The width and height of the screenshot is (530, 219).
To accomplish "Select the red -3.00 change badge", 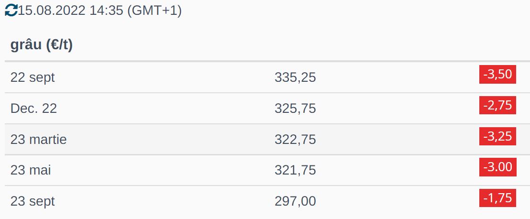I will [497, 167].
